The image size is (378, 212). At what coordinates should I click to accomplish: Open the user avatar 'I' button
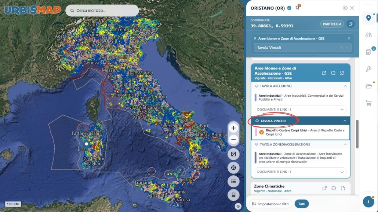[x=368, y=202]
